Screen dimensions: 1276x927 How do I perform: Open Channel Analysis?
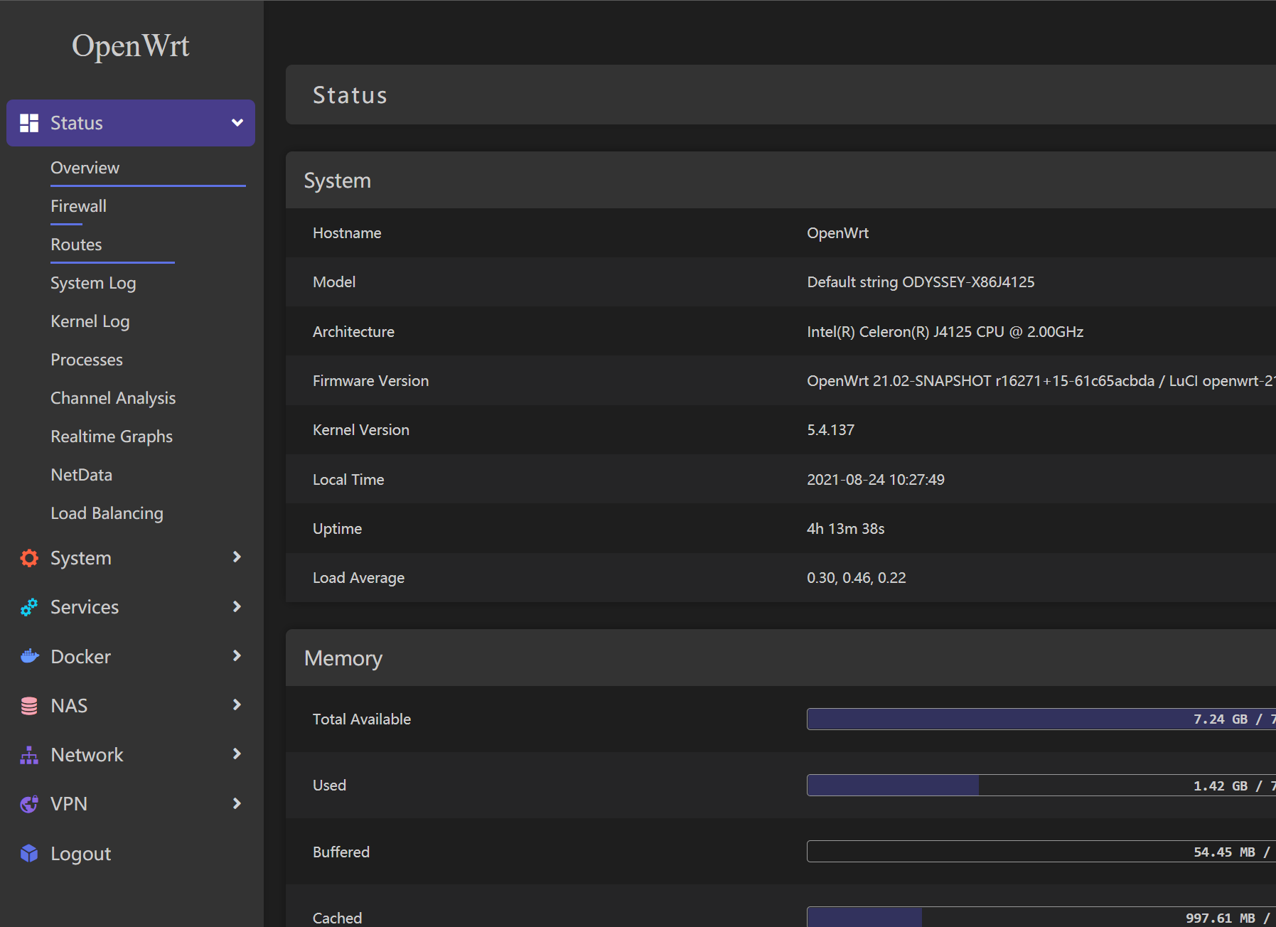[113, 398]
